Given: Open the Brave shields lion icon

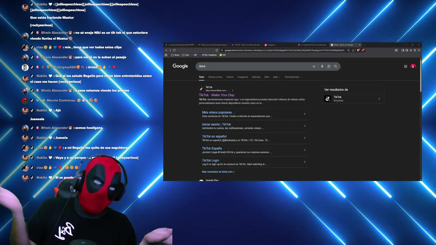Looking at the screenshot, I should pos(358,50).
